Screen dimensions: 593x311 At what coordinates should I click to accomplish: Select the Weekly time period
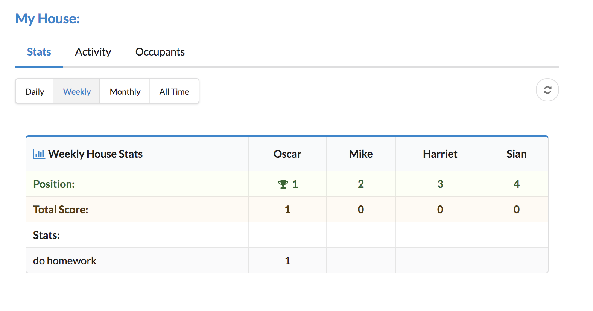pos(77,92)
